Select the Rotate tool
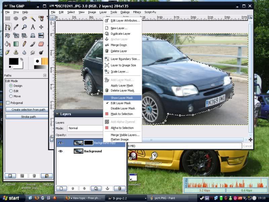This screenshot has height=202, width=269. point(7,35)
